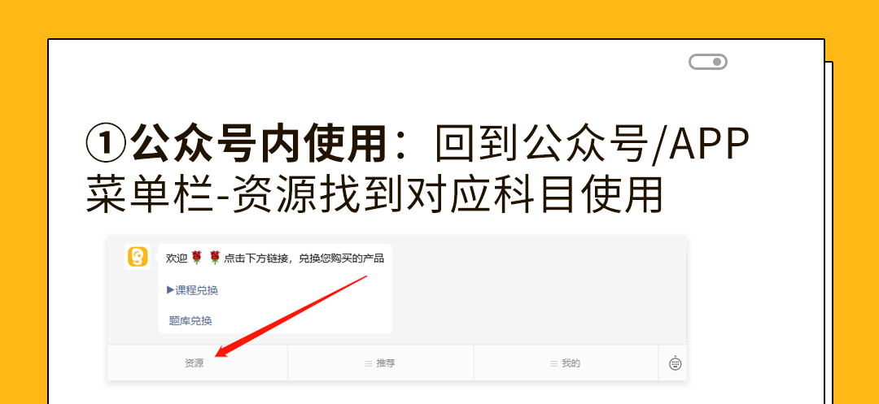879x404 pixels.
Task: Toggle the gray switch at top right
Action: pyautogui.click(x=707, y=62)
